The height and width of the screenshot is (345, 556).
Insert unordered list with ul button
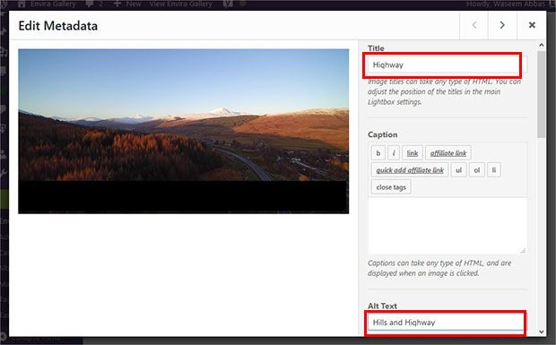coord(458,170)
